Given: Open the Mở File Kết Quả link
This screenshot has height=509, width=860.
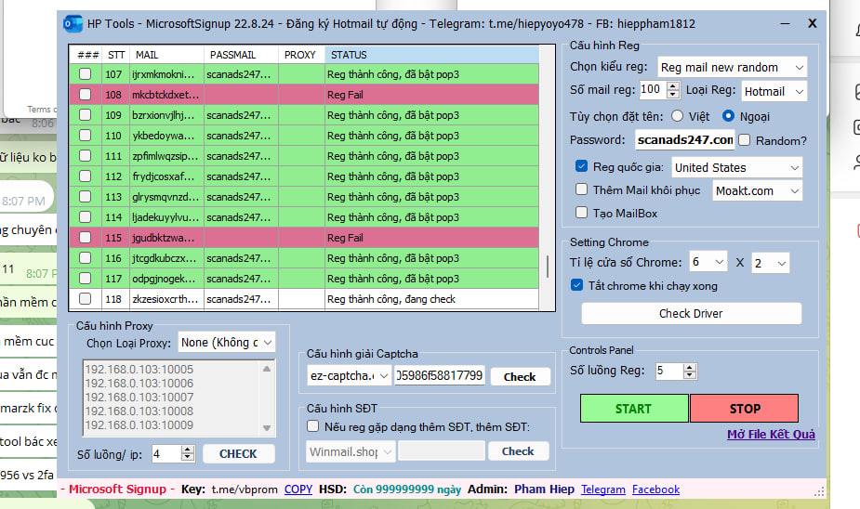Looking at the screenshot, I should [771, 435].
